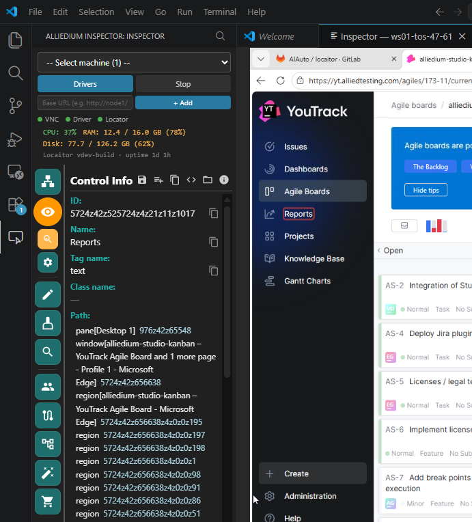Viewport: 472px width, 522px height.
Task: Click the shopping cart tool button
Action: point(48,502)
